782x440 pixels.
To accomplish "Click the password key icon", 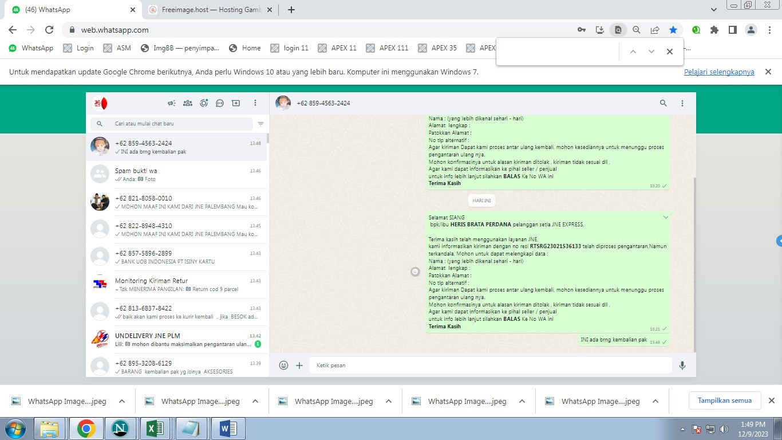I will [x=582, y=30].
